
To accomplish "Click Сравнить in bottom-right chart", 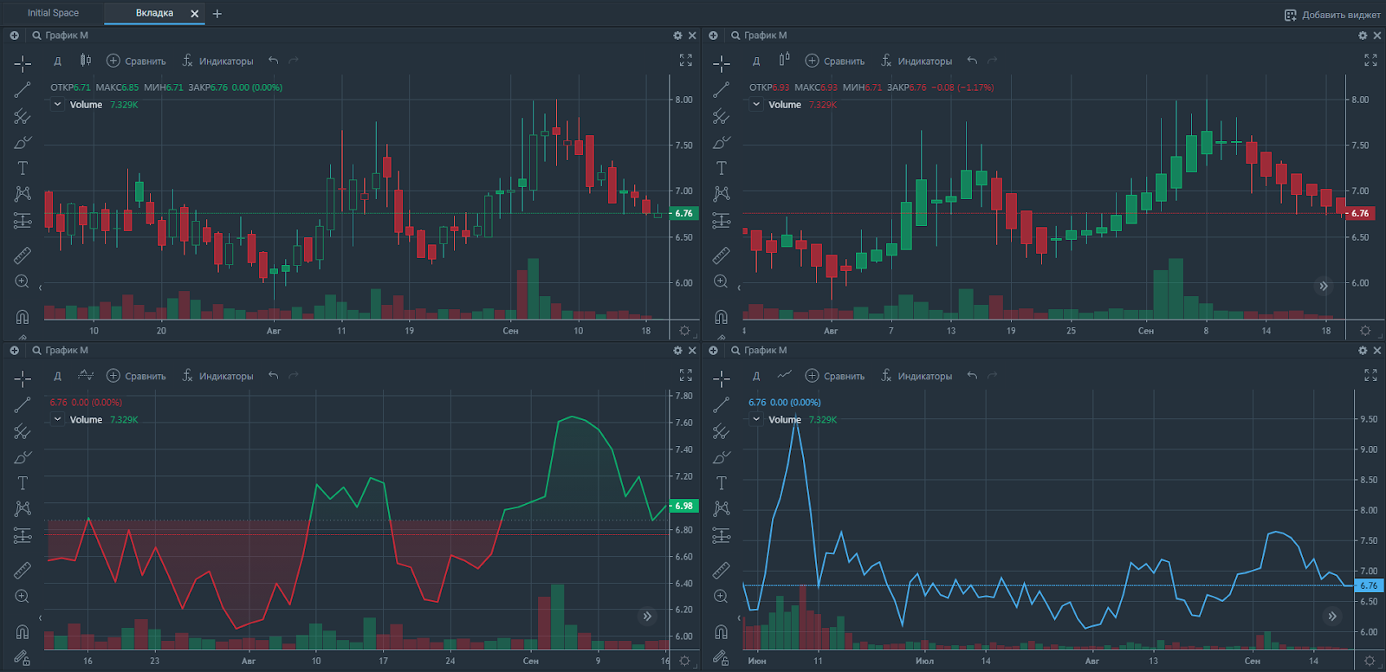I will [x=835, y=376].
